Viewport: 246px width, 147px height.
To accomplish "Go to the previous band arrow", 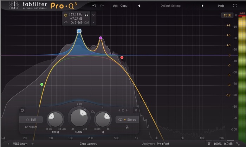I will click(119, 110).
